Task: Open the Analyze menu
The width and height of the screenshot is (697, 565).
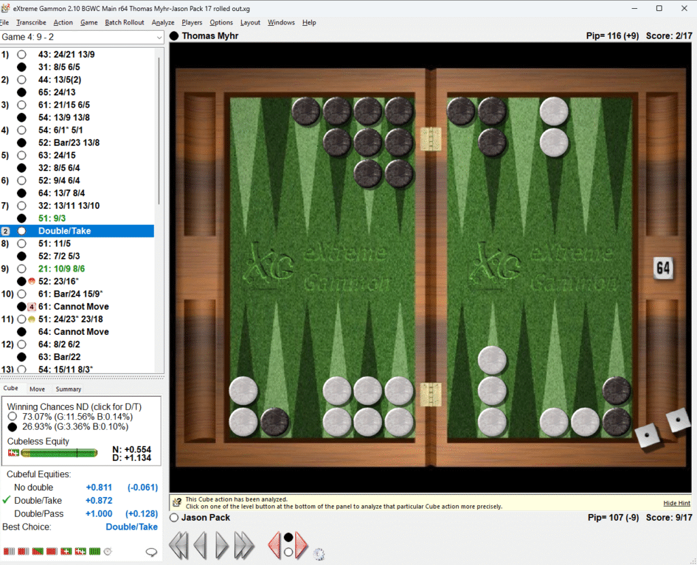Action: tap(163, 22)
